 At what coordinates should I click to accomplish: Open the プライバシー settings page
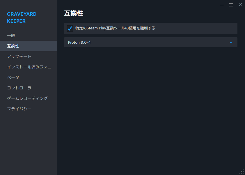click(19, 109)
